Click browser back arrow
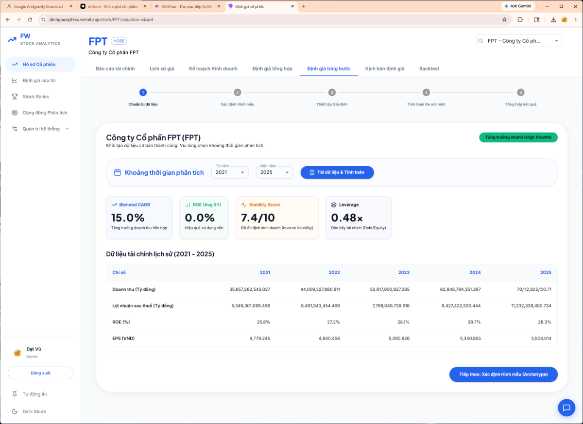Viewport: 583px width, 424px height. click(7, 19)
